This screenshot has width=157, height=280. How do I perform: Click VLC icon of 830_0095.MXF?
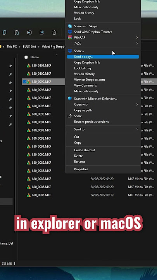point(29,114)
